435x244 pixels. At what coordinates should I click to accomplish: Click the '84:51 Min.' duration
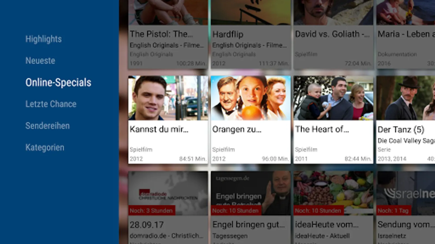point(193,159)
